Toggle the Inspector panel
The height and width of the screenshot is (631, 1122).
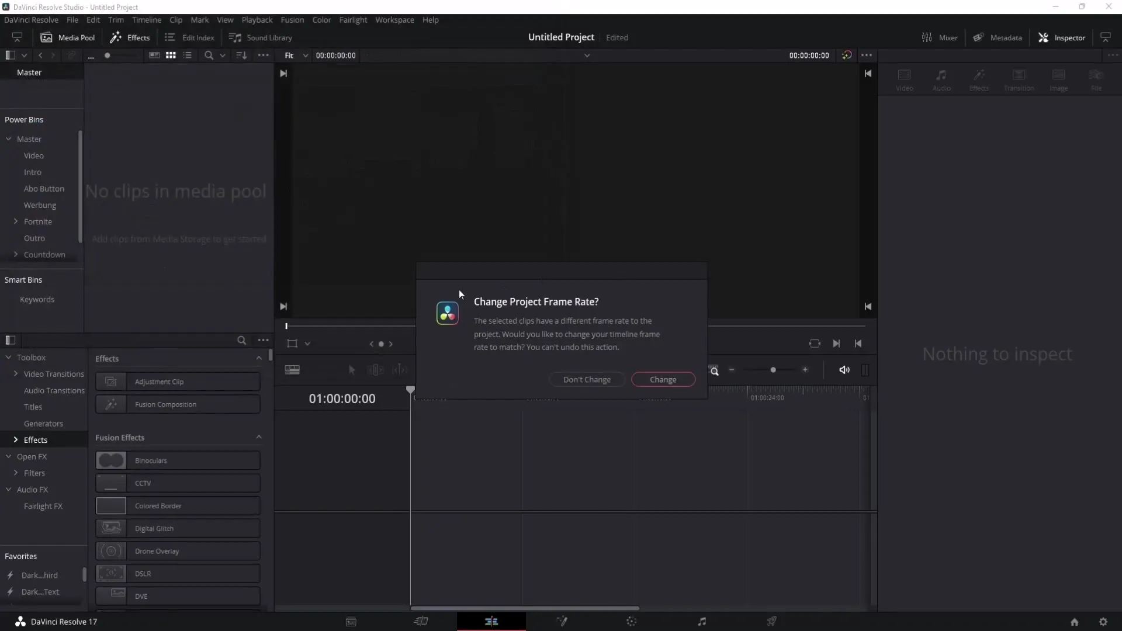[x=1062, y=37]
